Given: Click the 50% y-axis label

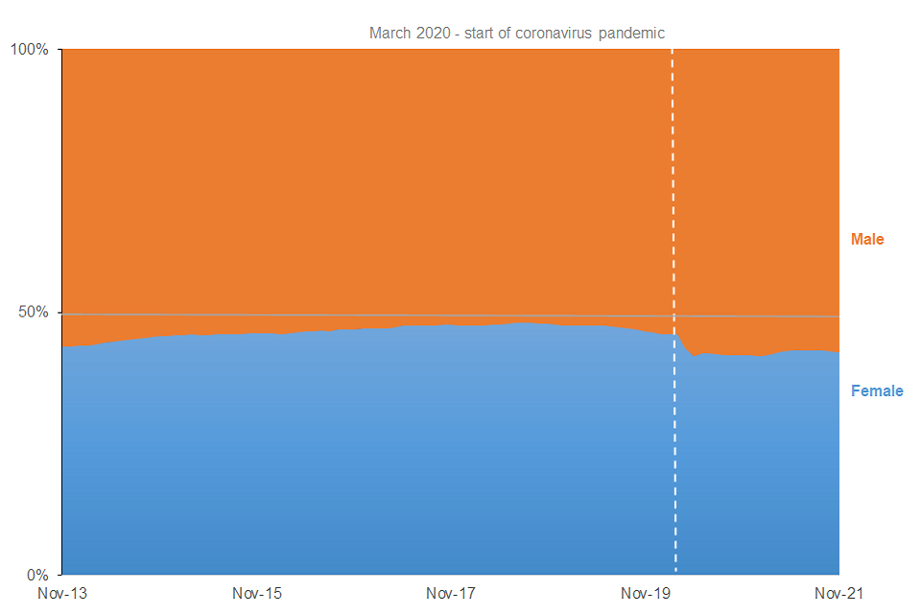Looking at the screenshot, I should [34, 313].
